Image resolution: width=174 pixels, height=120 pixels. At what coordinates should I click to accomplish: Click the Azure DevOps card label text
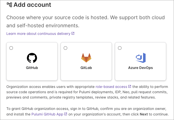click(x=141, y=68)
